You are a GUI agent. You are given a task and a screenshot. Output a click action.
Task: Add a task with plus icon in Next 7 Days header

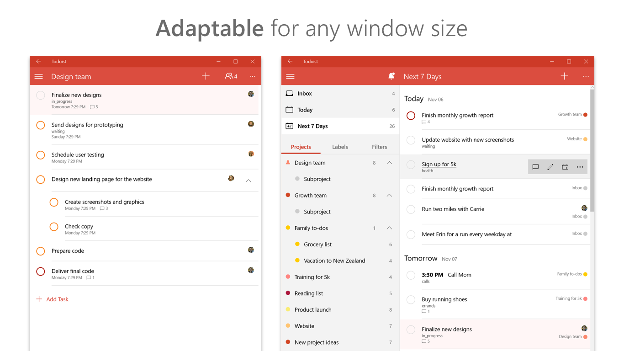(565, 76)
